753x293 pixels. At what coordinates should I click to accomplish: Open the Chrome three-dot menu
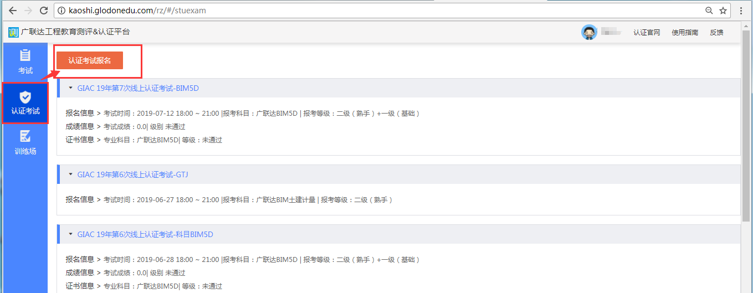pyautogui.click(x=741, y=11)
